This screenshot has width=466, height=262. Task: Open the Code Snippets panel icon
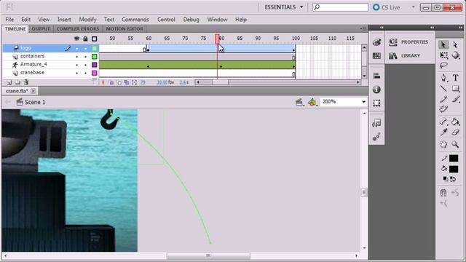point(376,123)
